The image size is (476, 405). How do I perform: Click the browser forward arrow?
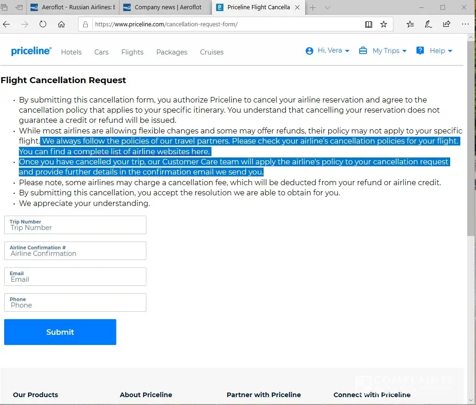coord(24,24)
